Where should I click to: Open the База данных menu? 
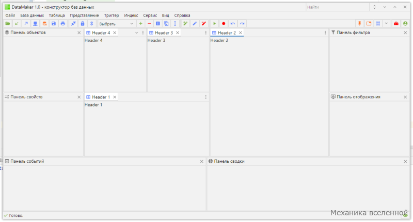(x=32, y=15)
